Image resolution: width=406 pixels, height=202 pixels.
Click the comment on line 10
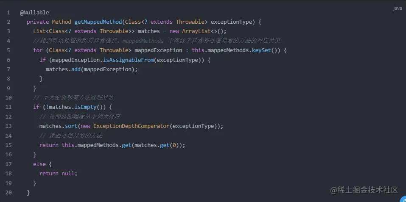[73, 98]
